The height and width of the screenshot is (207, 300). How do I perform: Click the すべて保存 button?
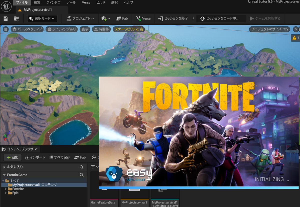click(x=60, y=157)
